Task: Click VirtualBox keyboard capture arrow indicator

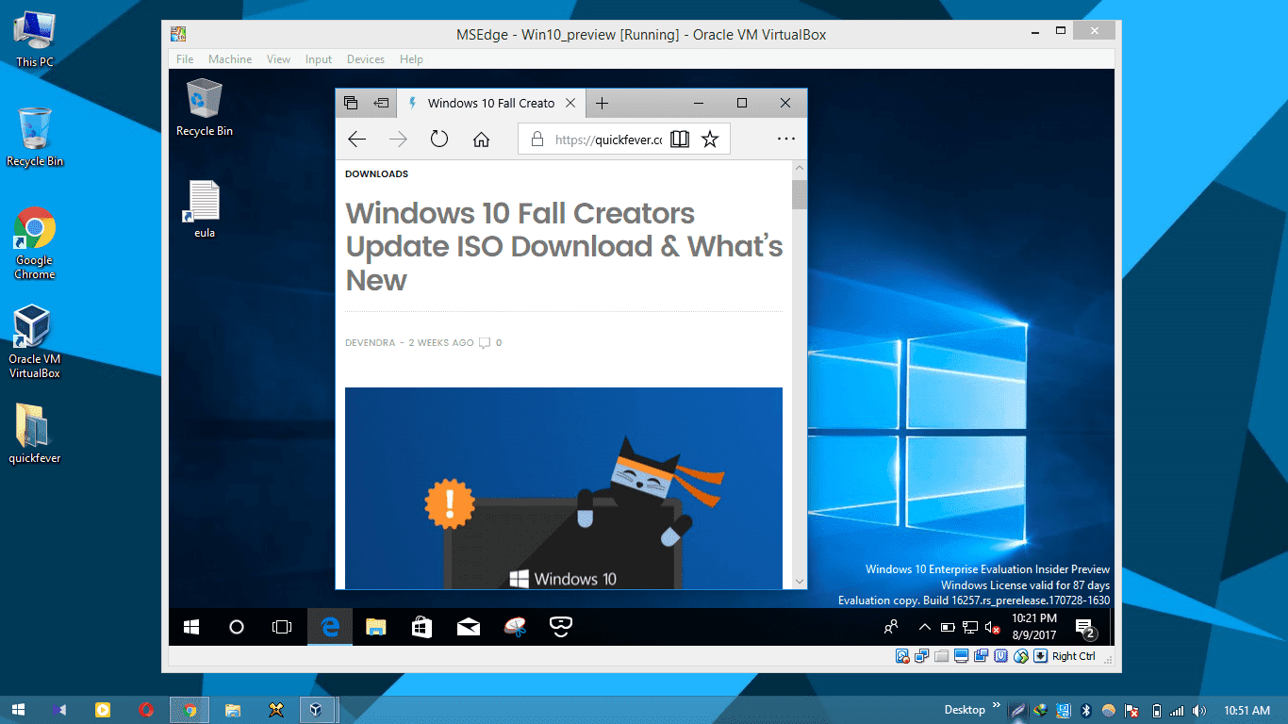Action: coord(1041,656)
